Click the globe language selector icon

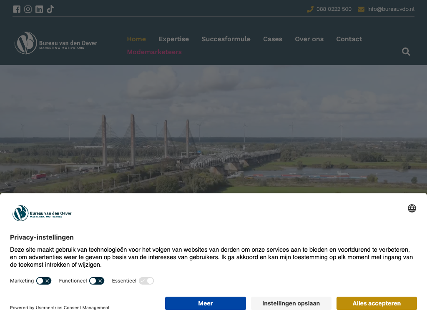pyautogui.click(x=412, y=208)
